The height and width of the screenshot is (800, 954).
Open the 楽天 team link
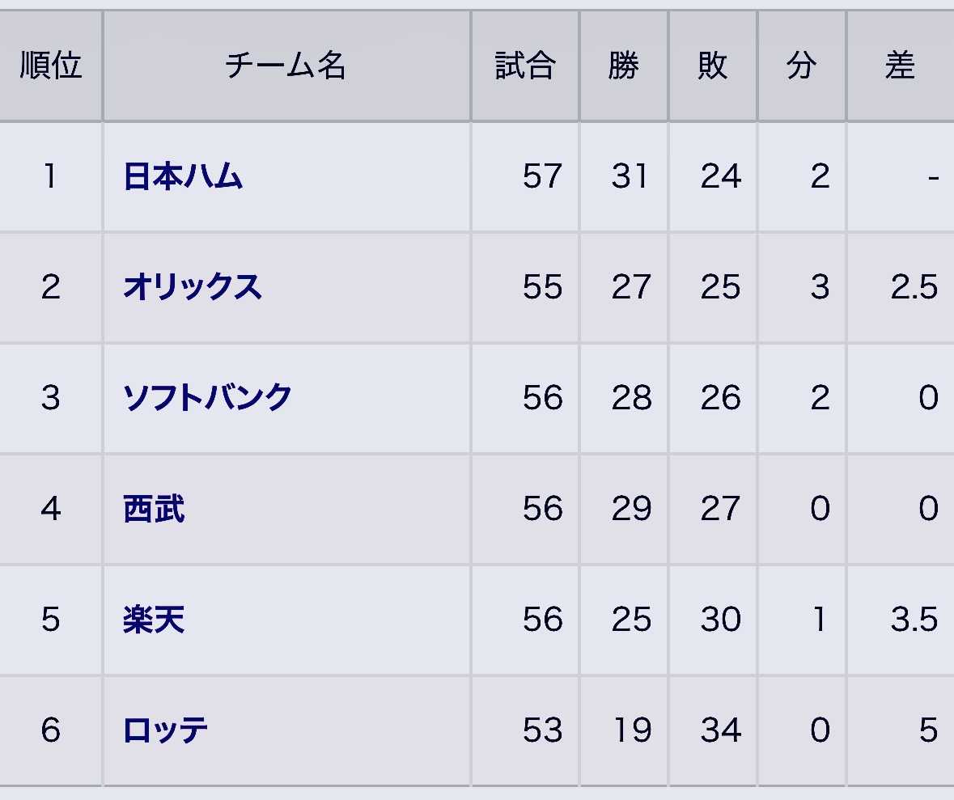(x=154, y=620)
